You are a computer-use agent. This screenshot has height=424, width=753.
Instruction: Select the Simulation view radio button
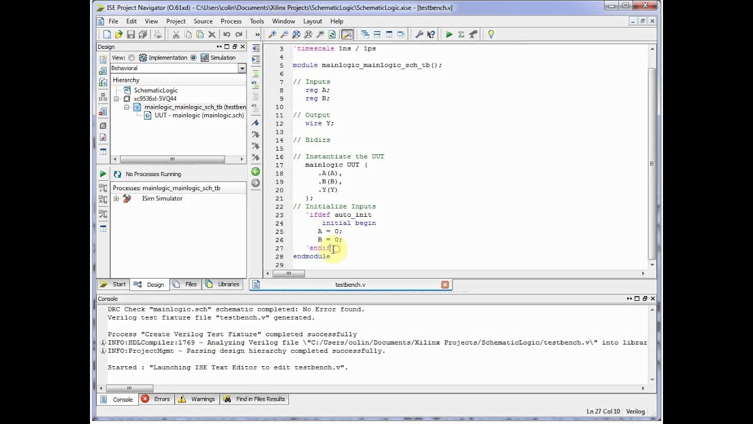pyautogui.click(x=193, y=58)
